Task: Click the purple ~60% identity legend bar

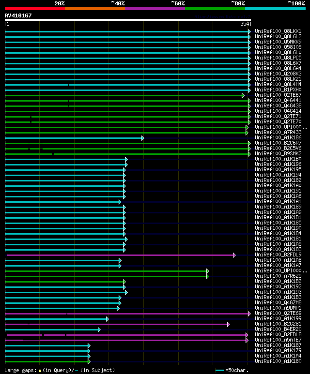Action: [155, 9]
